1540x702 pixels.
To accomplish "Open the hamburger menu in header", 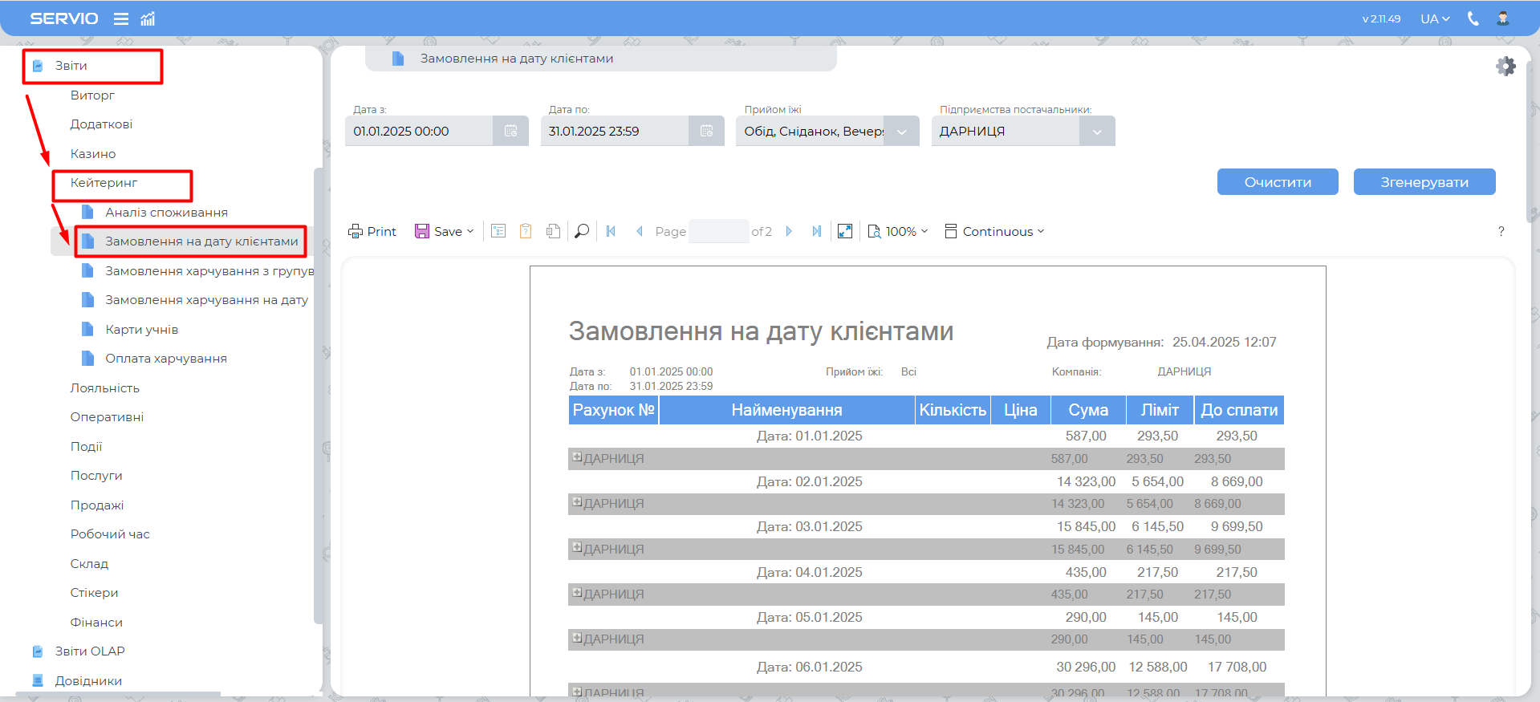I will 121,18.
